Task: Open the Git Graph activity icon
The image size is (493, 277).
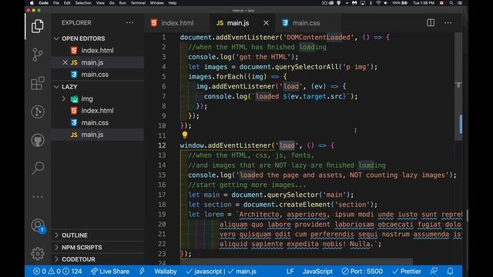Action: (x=38, y=112)
